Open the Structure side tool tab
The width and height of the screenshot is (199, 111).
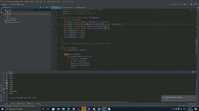(x=1, y=87)
